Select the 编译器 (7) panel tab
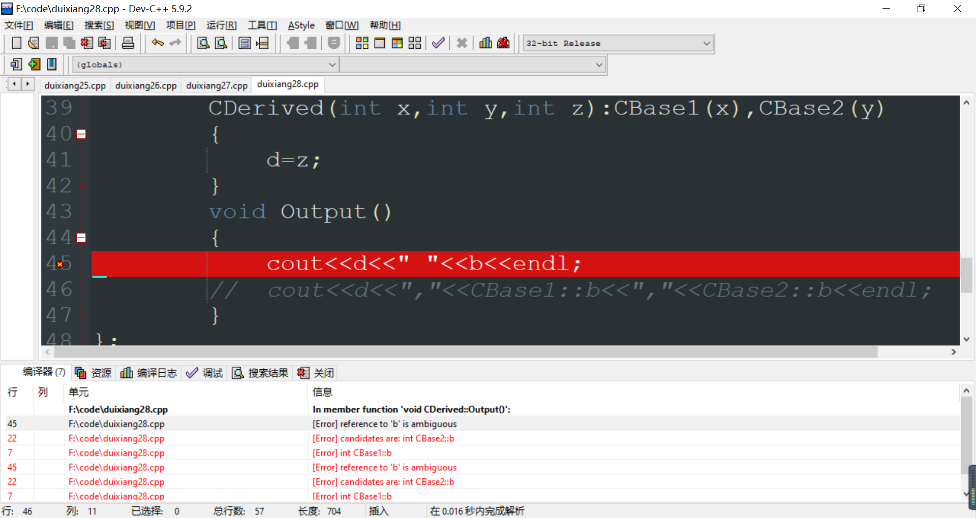Image resolution: width=976 pixels, height=518 pixels. tap(44, 372)
